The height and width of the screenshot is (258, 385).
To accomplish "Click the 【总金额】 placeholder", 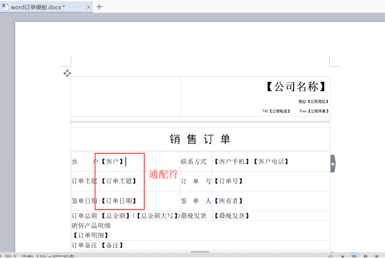I will pos(116,216).
